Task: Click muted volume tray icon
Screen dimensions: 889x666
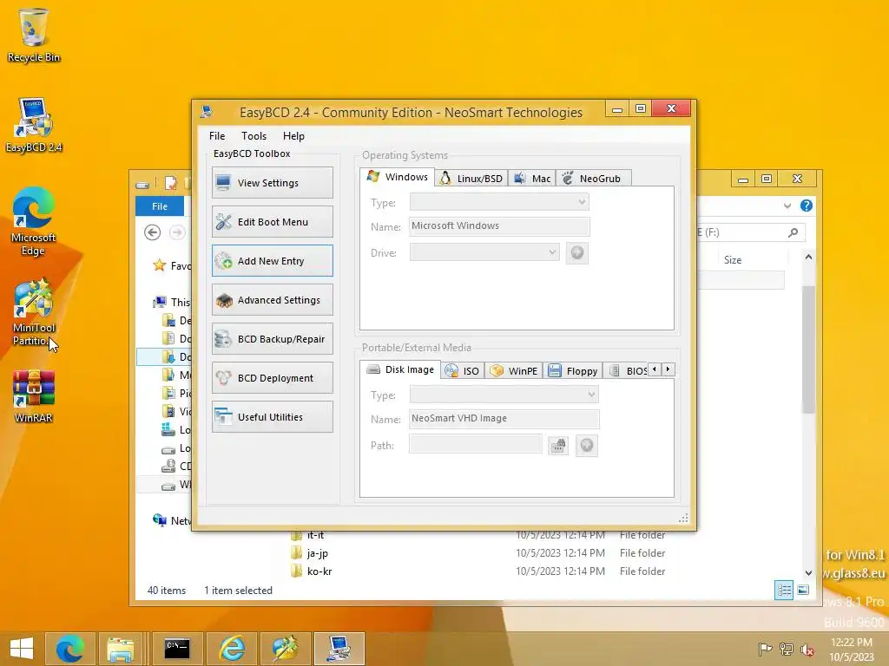Action: [x=807, y=649]
